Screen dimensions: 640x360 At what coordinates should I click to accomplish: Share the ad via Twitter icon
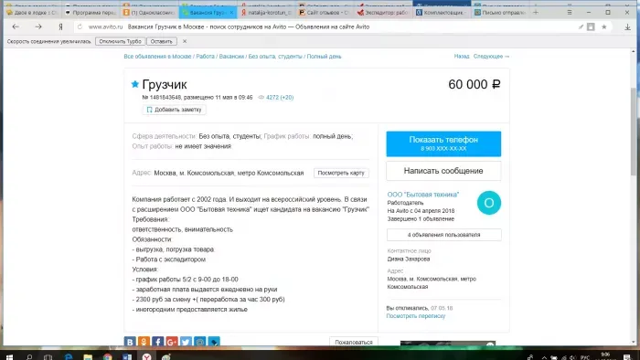(x=186, y=341)
